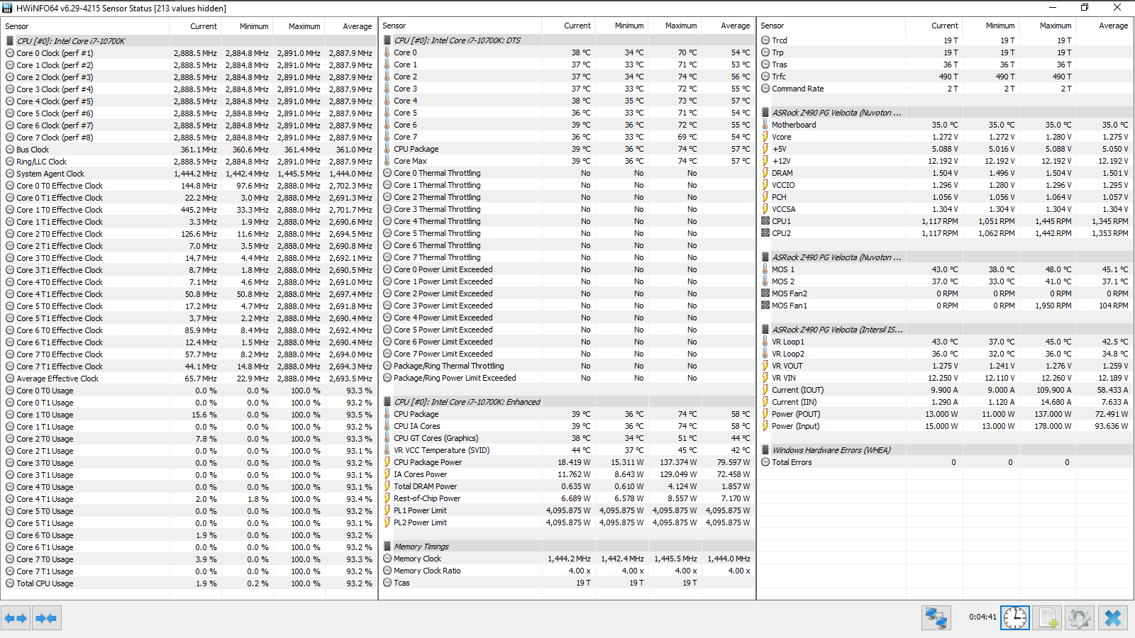
Task: Select the Average Effective Clock row
Action: pos(189,379)
